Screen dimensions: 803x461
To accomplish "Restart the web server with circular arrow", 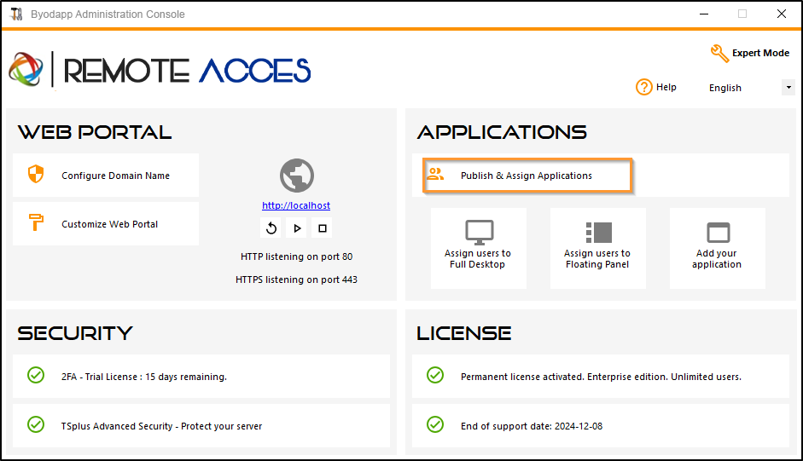I will 271,228.
